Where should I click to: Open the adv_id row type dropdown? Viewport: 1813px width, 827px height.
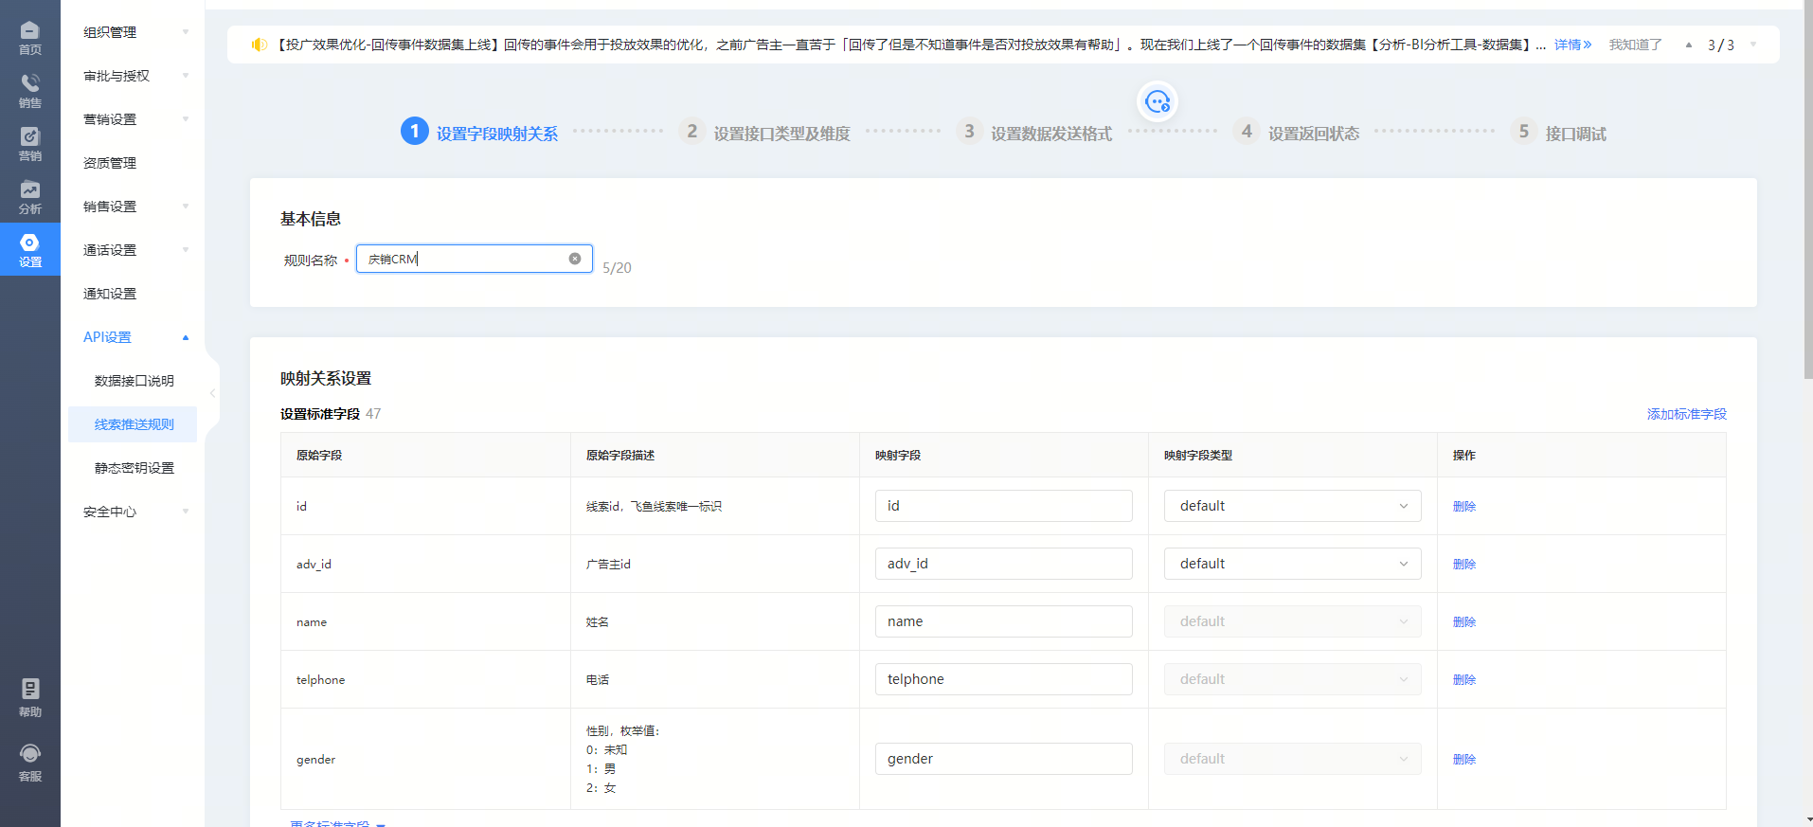click(1291, 564)
